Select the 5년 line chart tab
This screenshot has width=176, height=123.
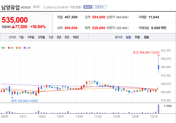[x=67, y=37]
